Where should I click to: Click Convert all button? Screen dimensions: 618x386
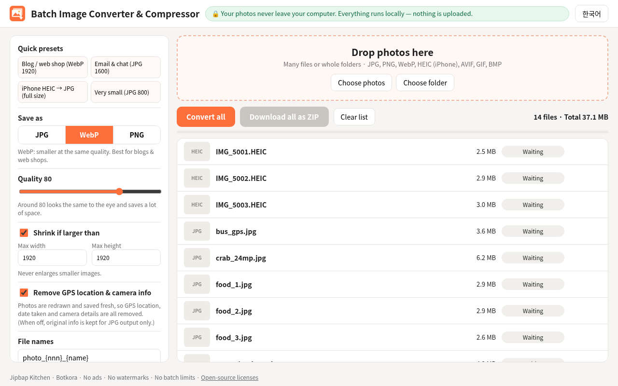point(206,117)
